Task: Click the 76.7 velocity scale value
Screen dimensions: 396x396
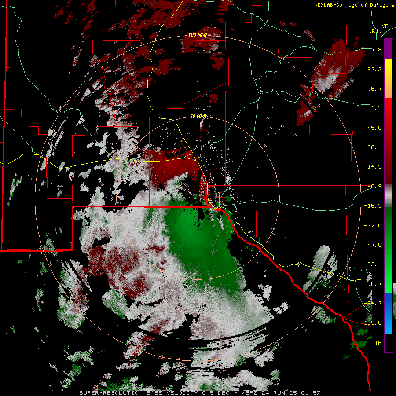Action: (374, 88)
